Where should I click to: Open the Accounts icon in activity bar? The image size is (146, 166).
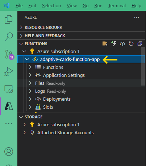(9, 152)
